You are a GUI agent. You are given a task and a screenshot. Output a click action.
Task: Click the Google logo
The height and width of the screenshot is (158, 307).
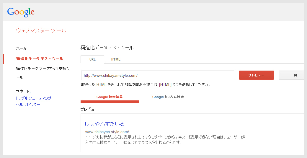(x=21, y=12)
